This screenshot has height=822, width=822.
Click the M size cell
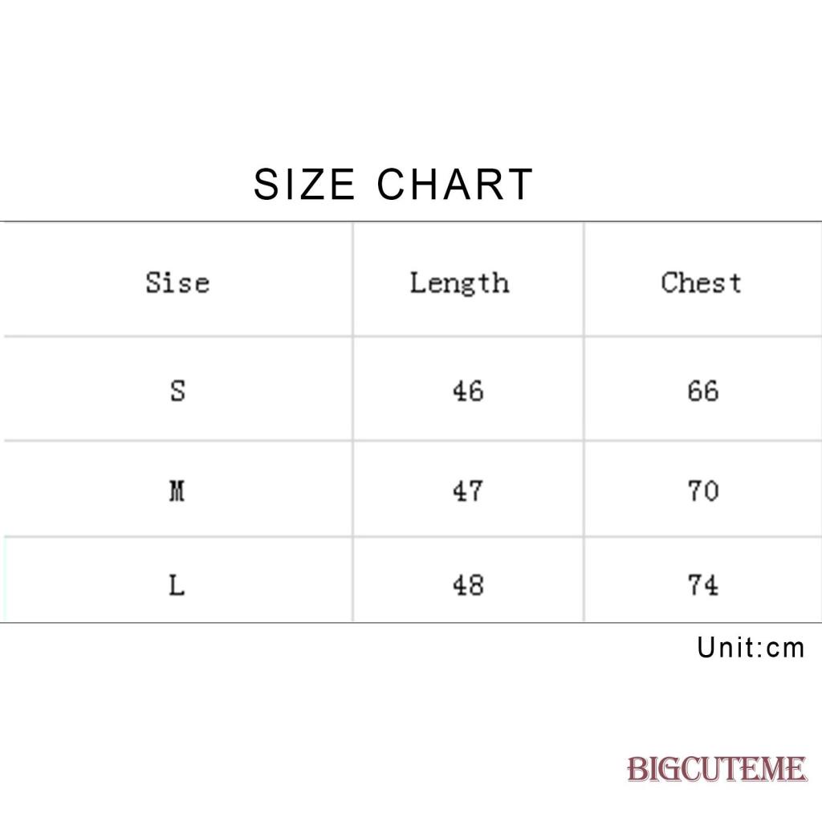point(177,490)
